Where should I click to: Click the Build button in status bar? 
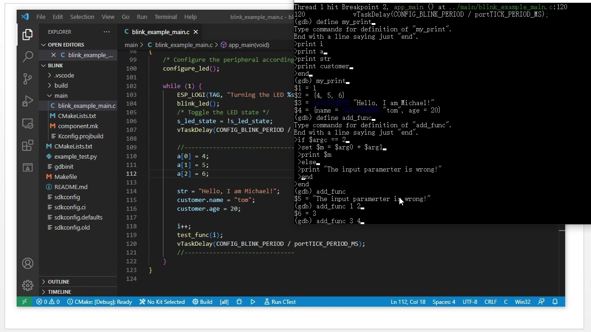click(x=202, y=302)
